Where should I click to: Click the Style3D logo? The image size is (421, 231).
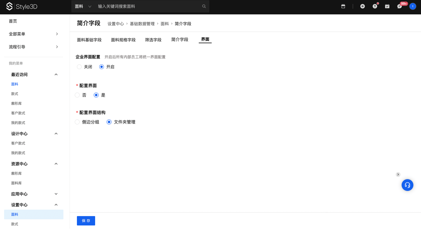(22, 6)
